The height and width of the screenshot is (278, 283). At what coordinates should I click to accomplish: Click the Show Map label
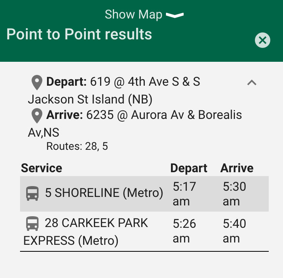point(134,15)
